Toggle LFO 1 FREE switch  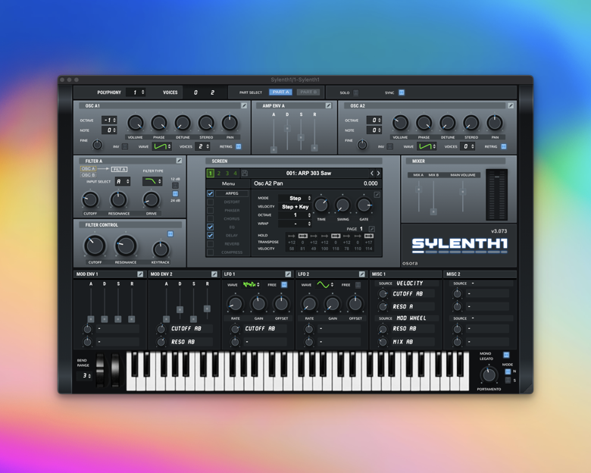[x=284, y=285]
